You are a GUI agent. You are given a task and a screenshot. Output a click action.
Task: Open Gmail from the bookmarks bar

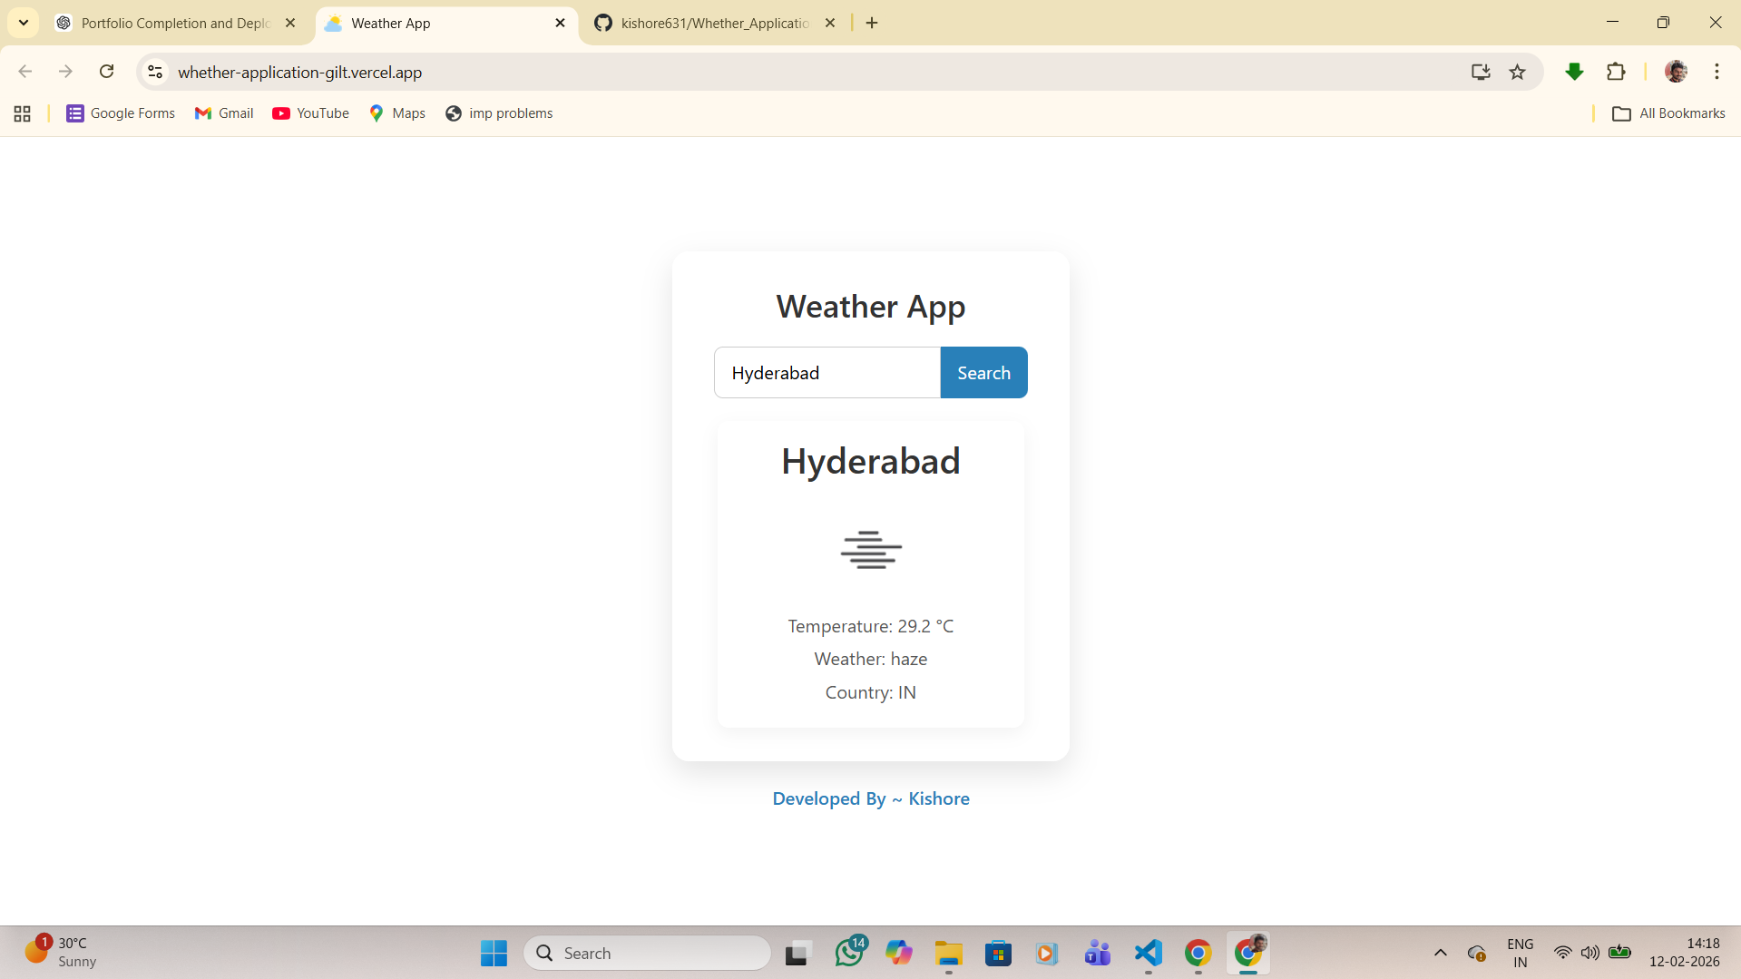223,113
